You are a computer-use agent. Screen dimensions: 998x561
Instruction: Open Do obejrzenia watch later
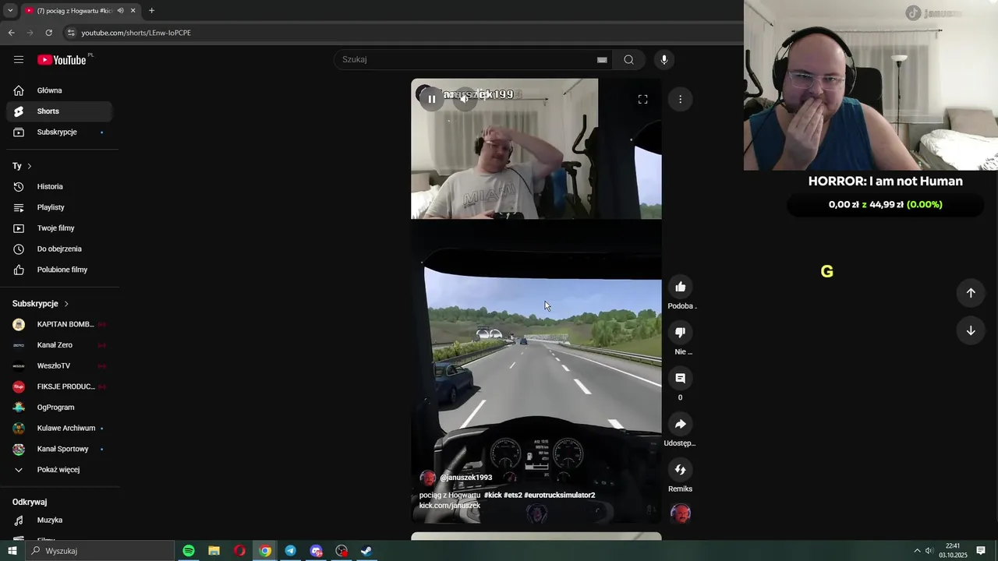[x=59, y=249]
